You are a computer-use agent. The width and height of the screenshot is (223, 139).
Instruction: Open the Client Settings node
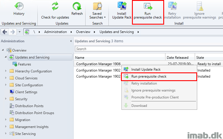click(x=26, y=92)
